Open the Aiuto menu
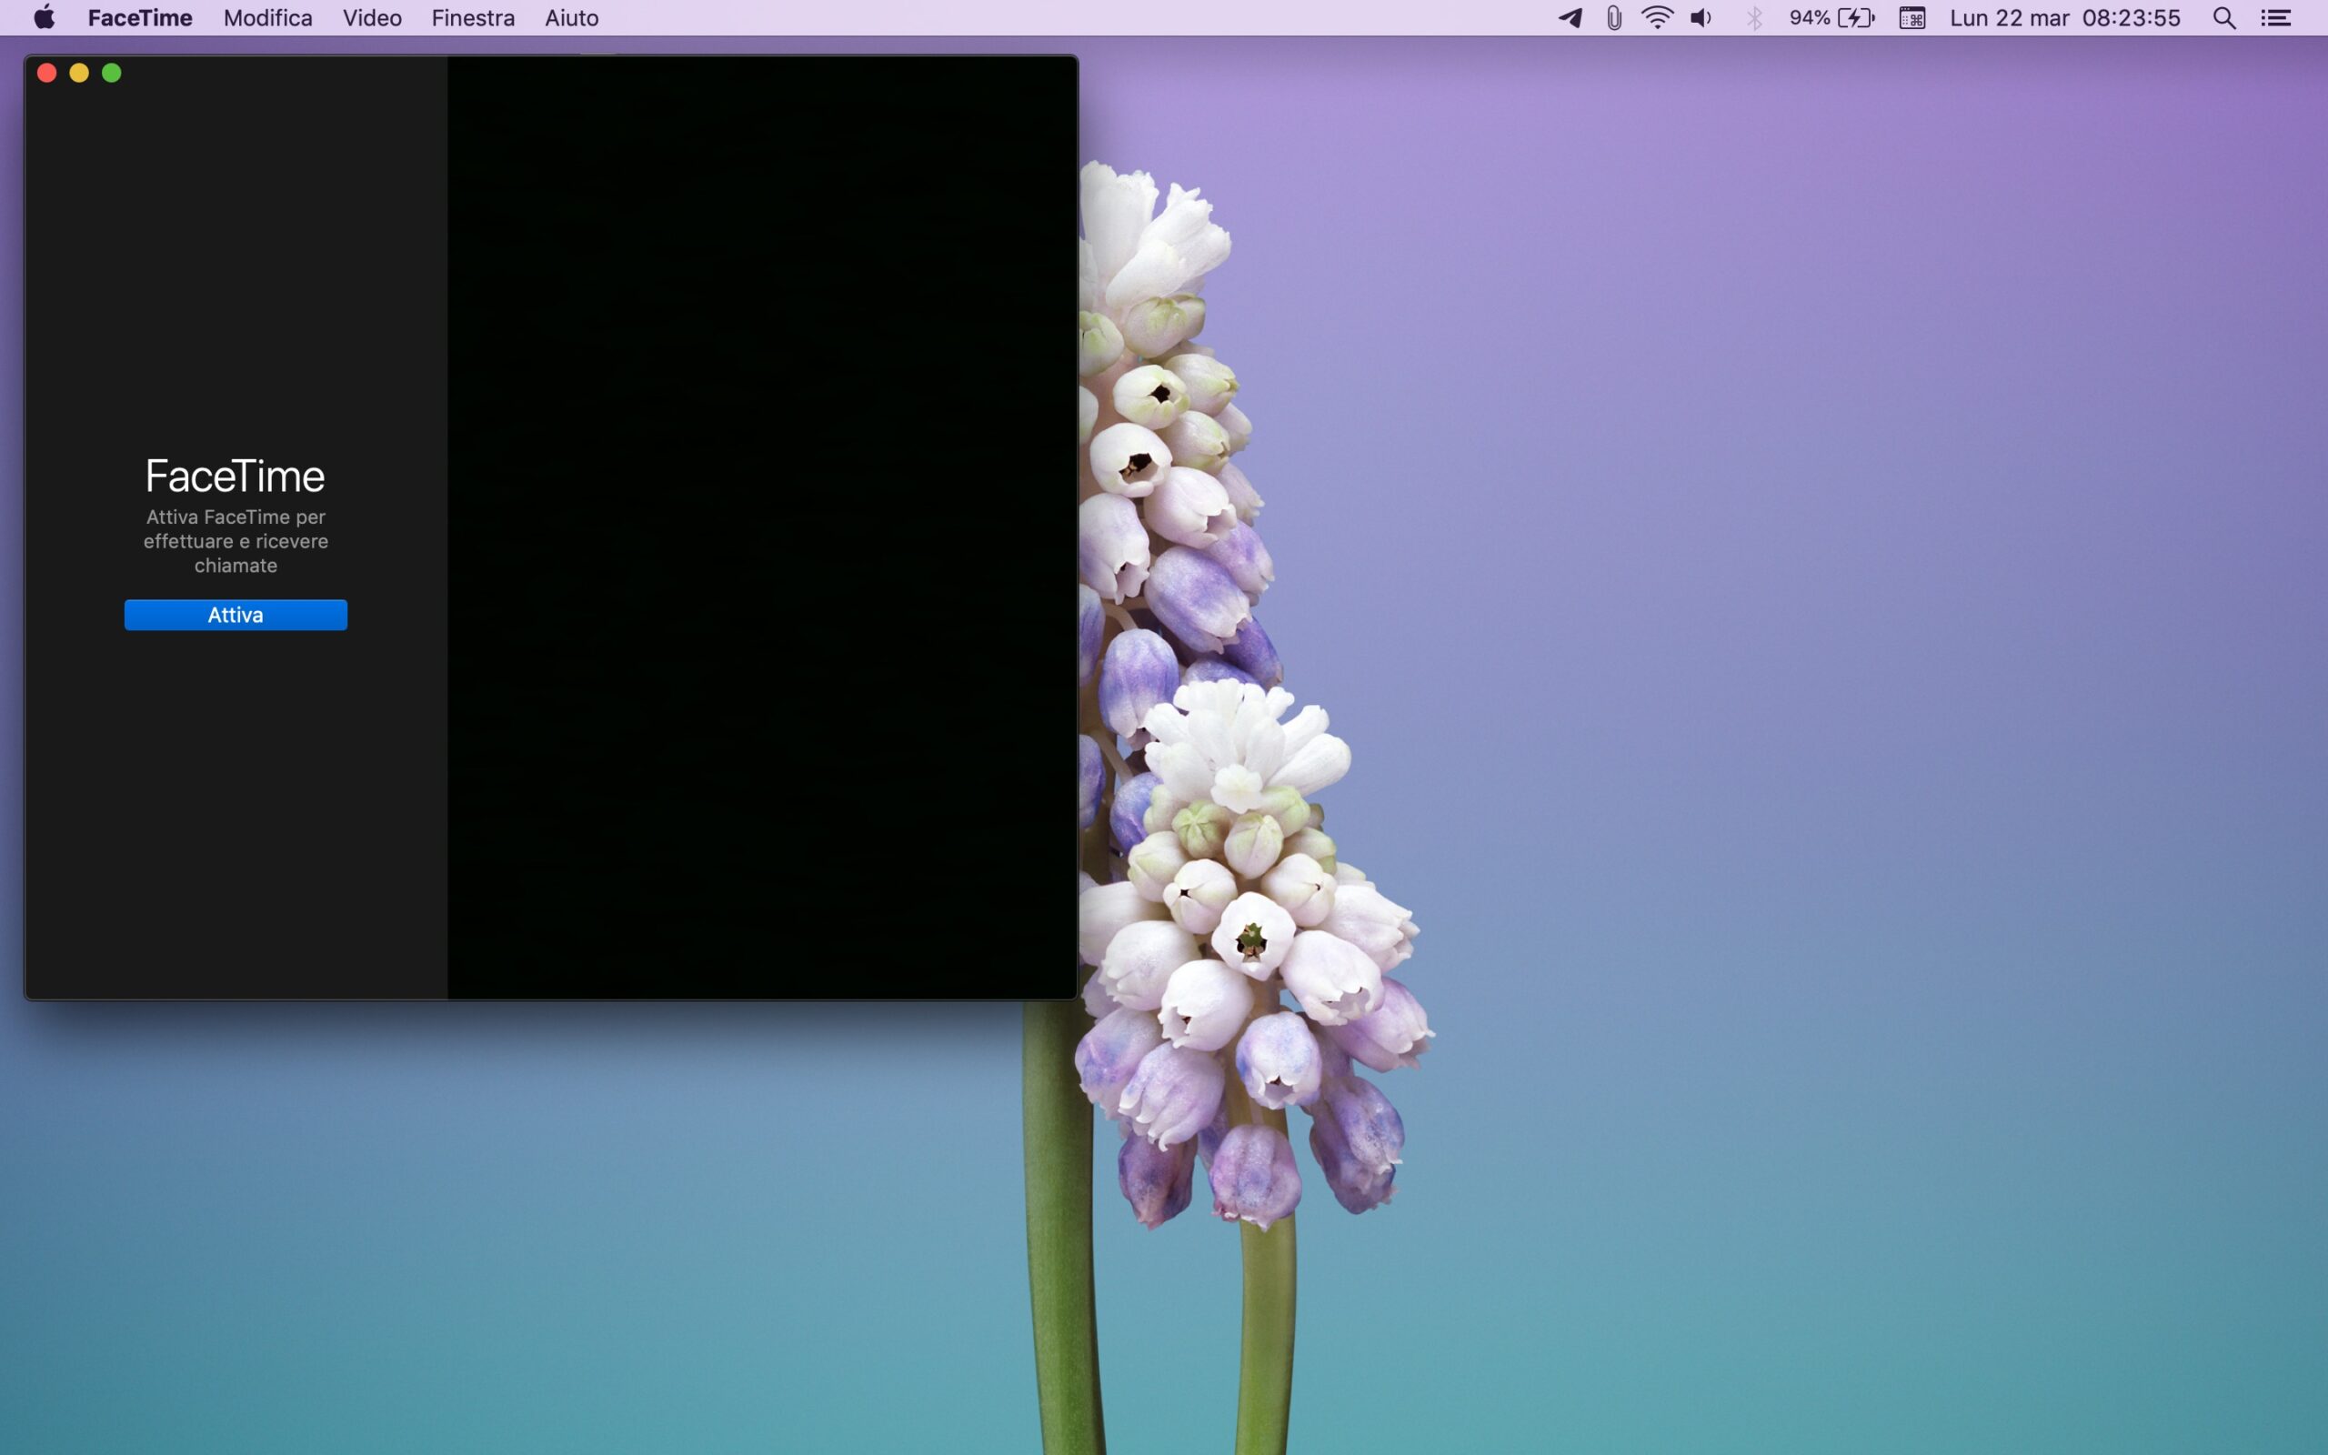Viewport: 2328px width, 1455px height. click(571, 18)
